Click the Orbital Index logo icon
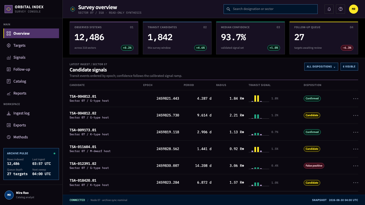The image size is (365, 205). coord(9,9)
